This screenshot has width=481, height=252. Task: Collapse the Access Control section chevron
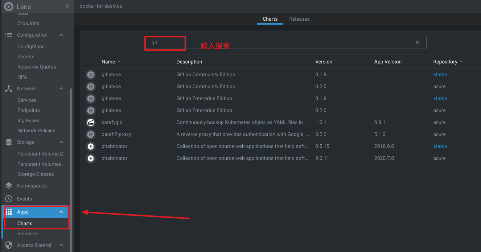click(x=61, y=245)
